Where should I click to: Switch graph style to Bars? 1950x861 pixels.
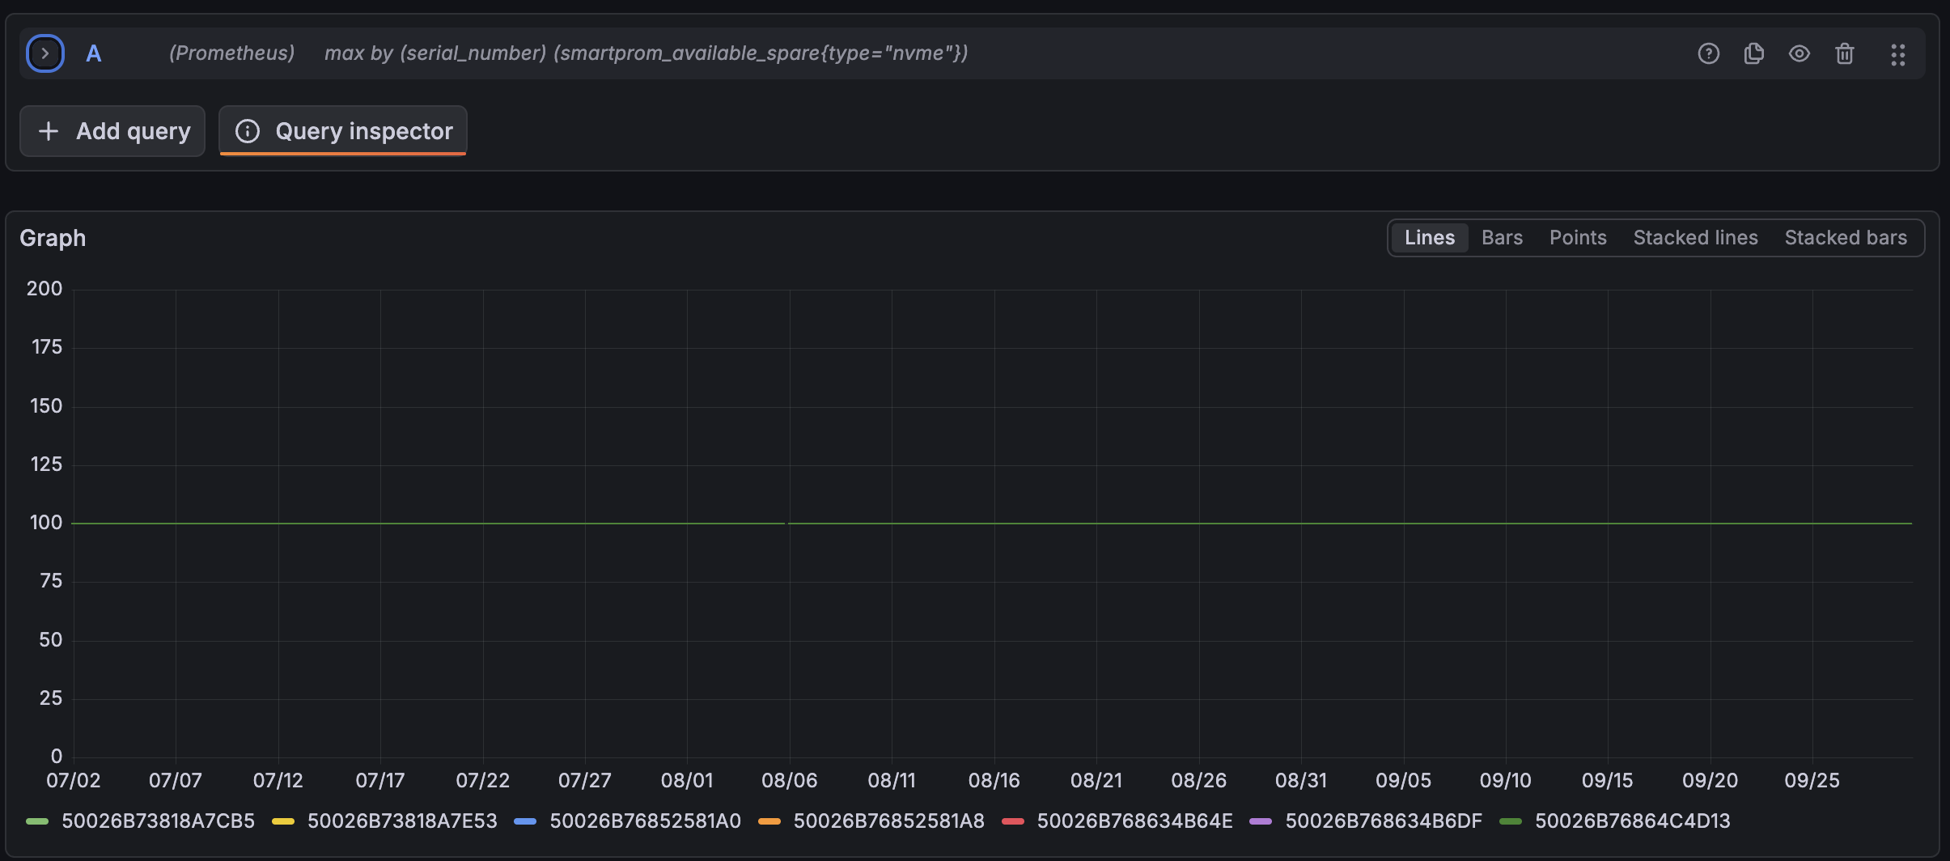click(x=1502, y=238)
